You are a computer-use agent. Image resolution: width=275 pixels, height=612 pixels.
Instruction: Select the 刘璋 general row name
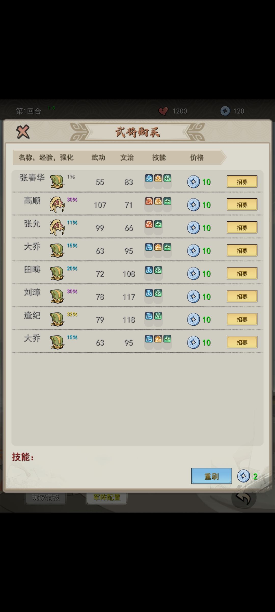(32, 292)
